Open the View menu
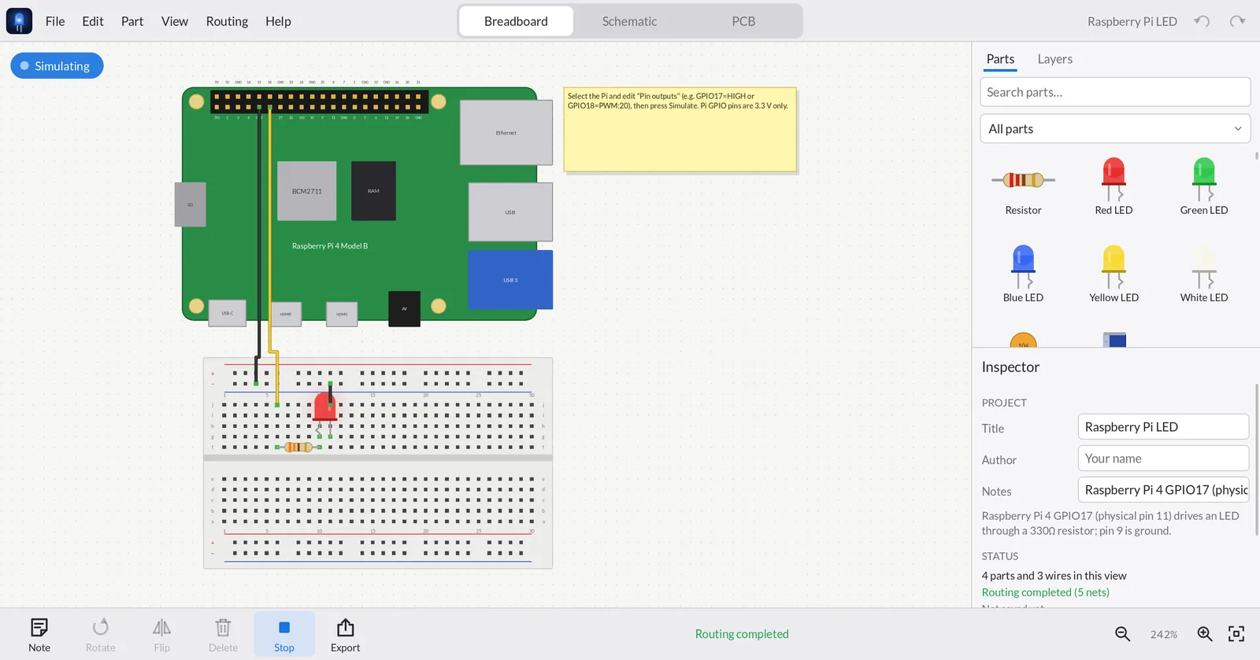The width and height of the screenshot is (1260, 660). (175, 21)
